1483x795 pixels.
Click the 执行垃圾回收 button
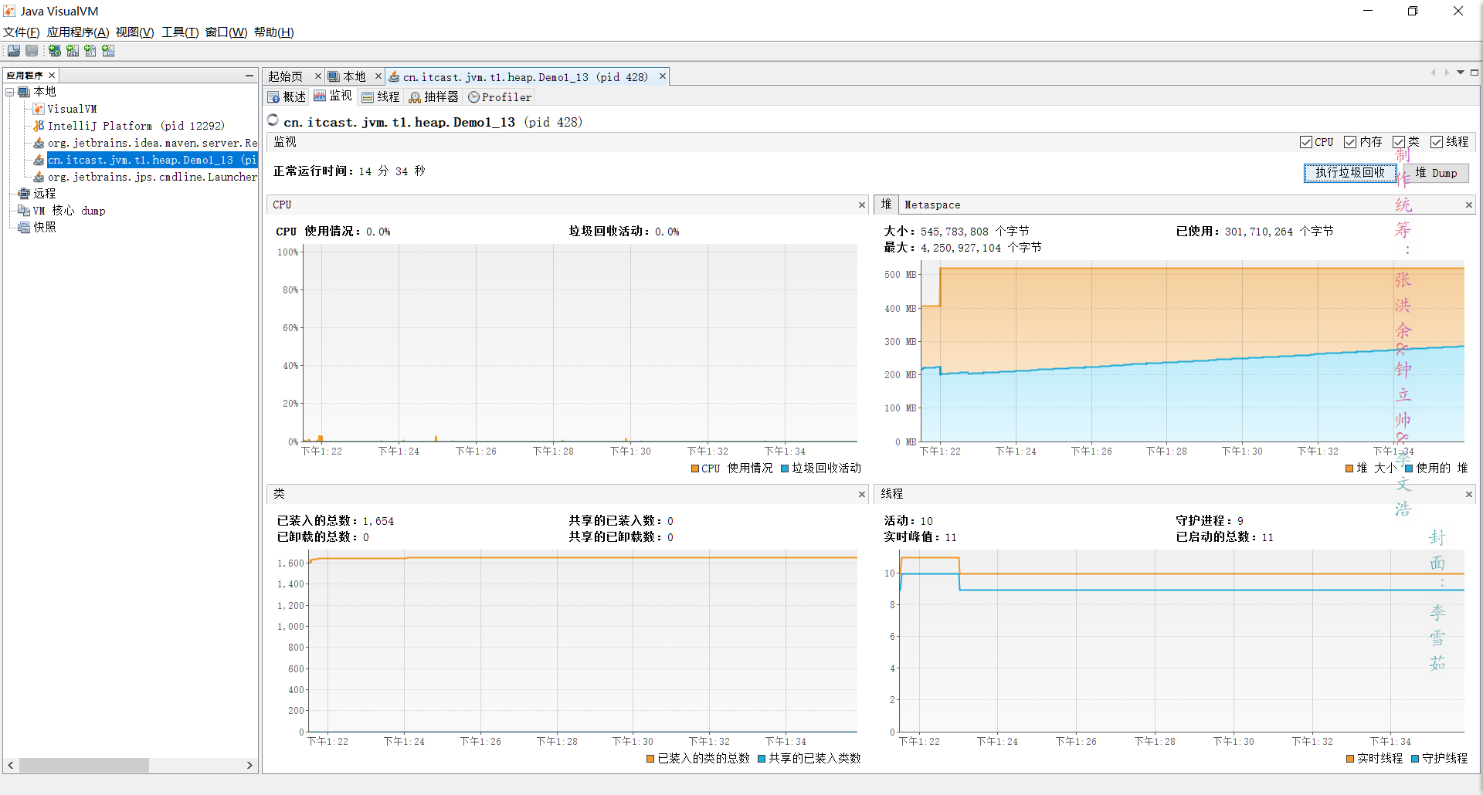(1350, 173)
